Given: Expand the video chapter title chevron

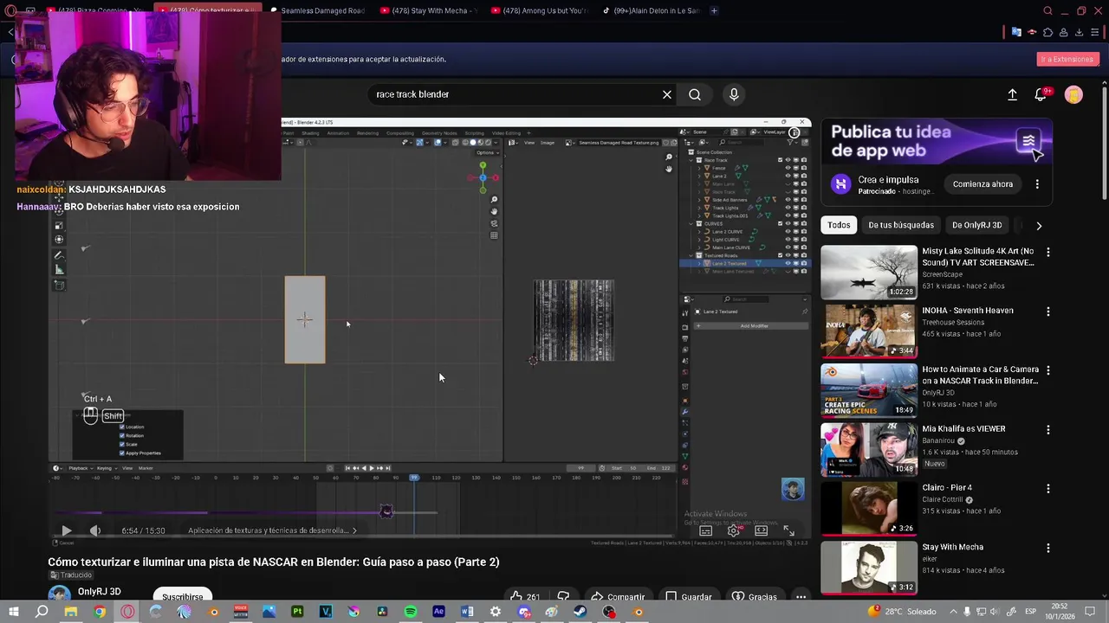Looking at the screenshot, I should (x=354, y=530).
